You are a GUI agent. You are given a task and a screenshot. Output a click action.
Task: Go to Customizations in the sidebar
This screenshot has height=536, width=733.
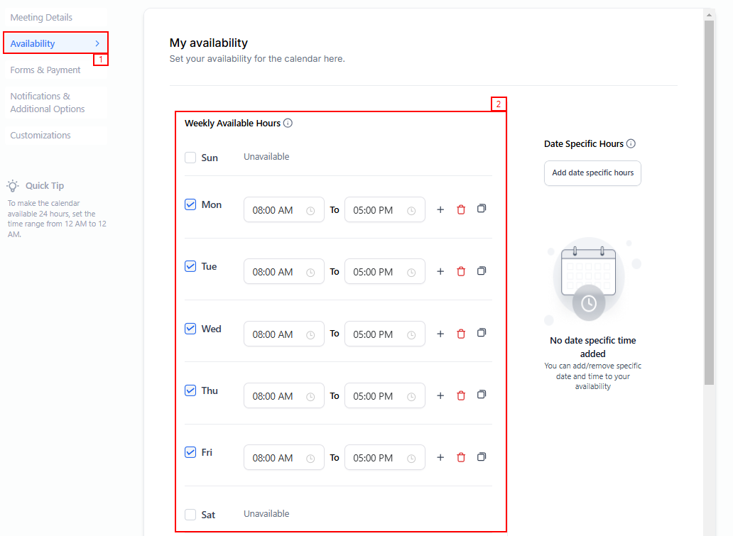[x=40, y=135]
